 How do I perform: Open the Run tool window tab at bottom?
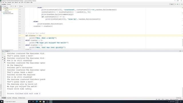pyautogui.click(x=4, y=98)
